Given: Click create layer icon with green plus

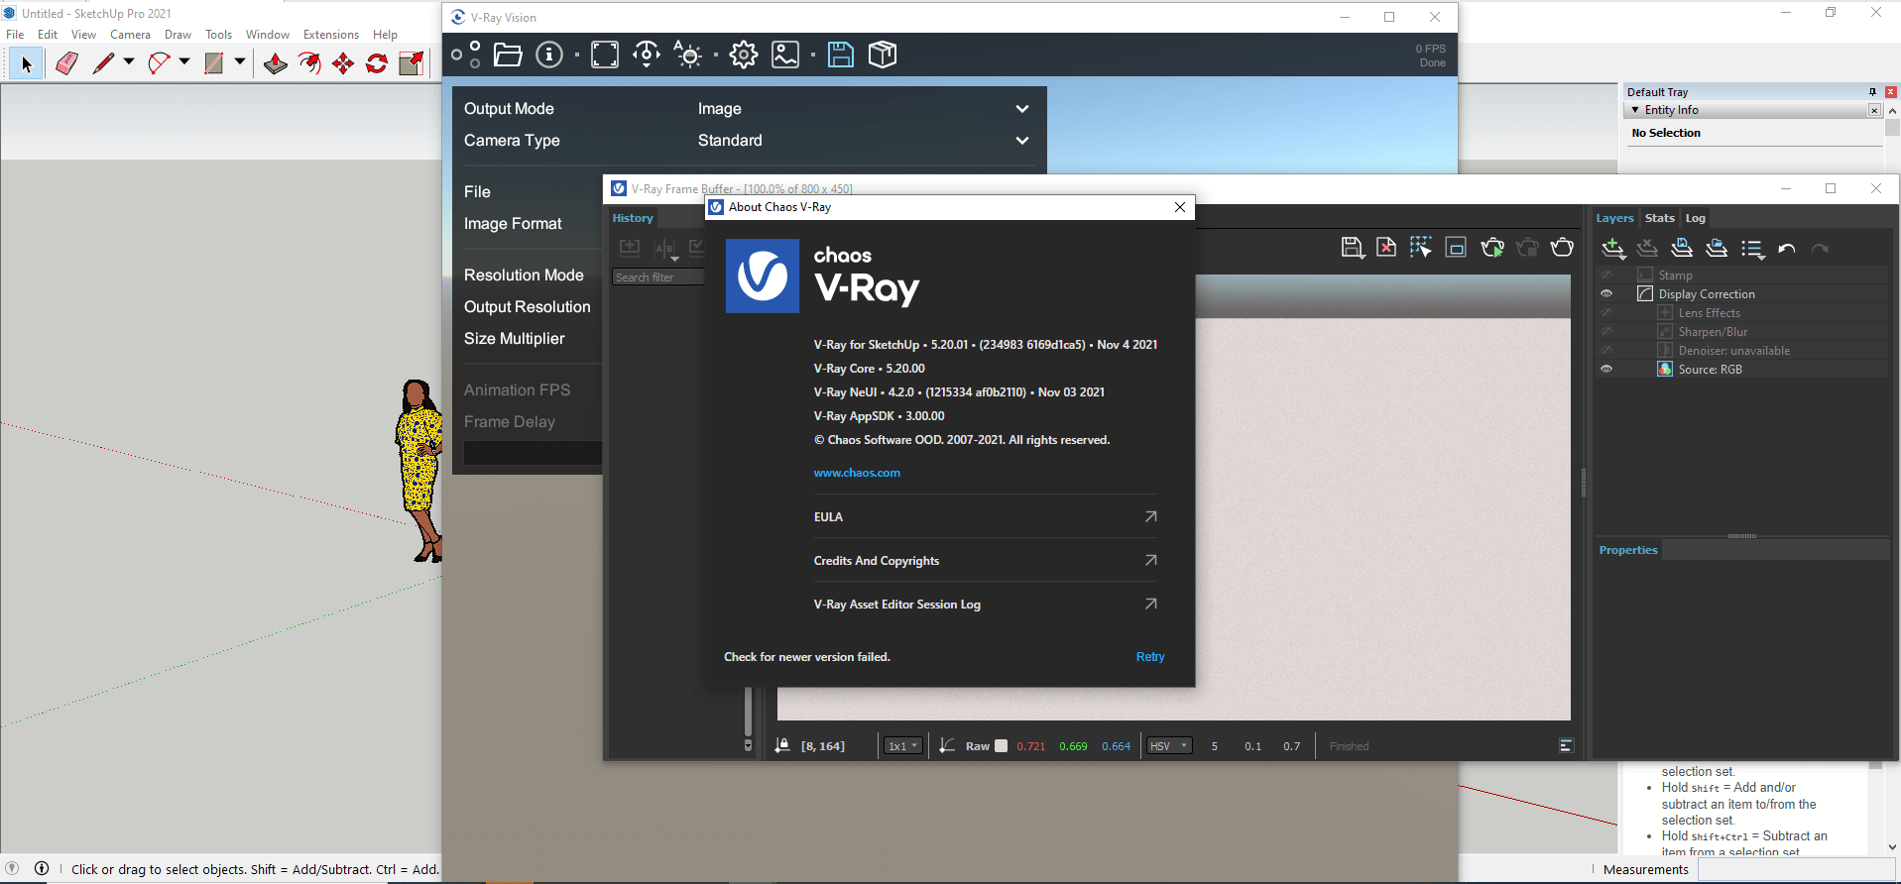Looking at the screenshot, I should coord(1613,249).
